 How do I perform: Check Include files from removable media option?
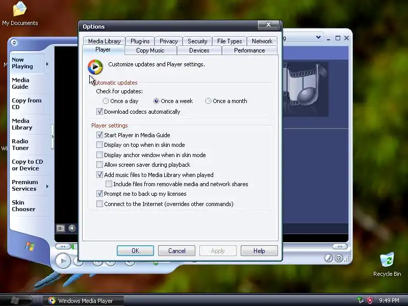click(x=109, y=184)
